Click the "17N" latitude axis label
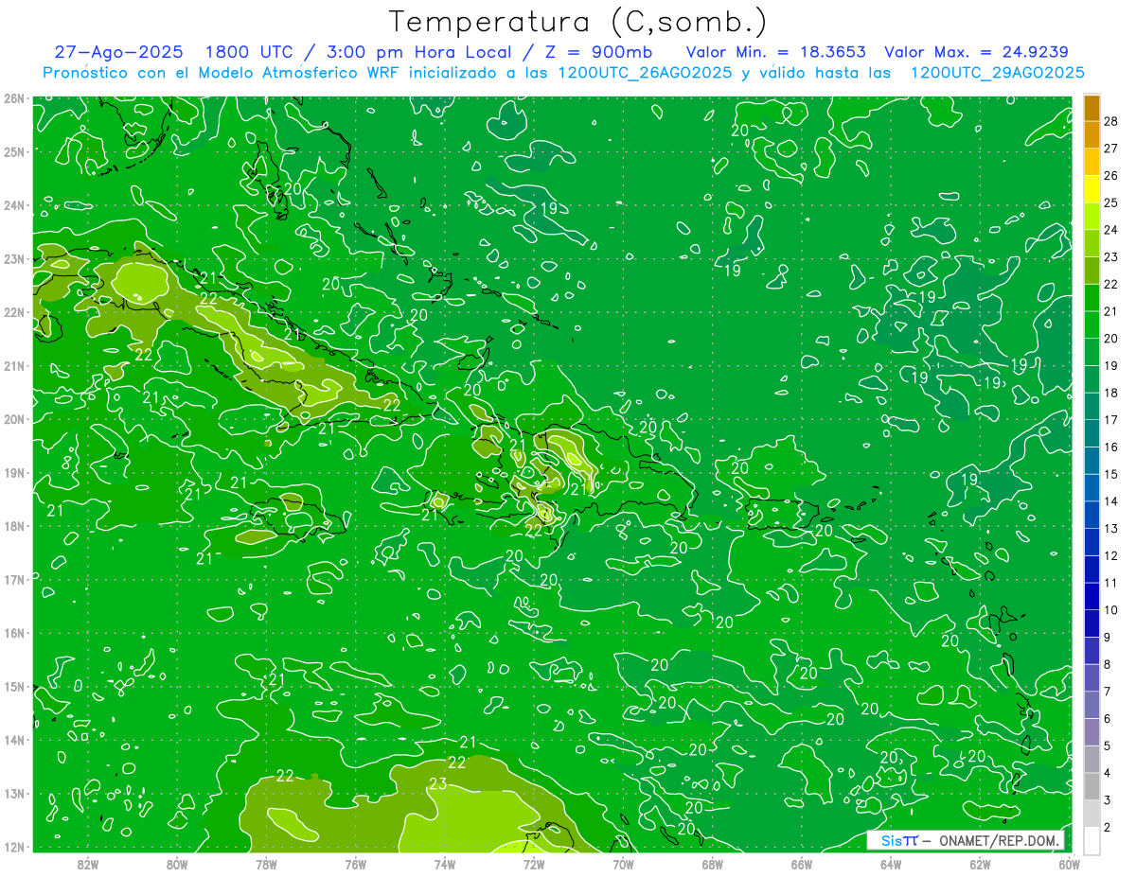 [x=13, y=580]
